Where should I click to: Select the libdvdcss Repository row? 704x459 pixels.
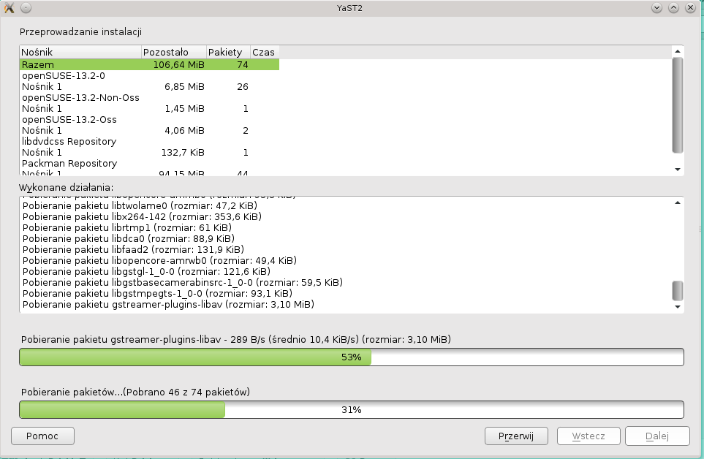[69, 141]
